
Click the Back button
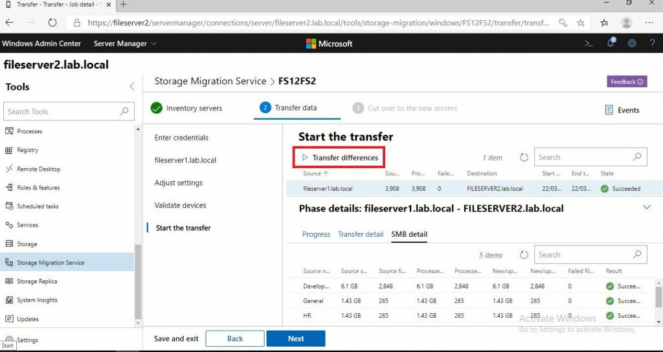[x=235, y=338]
